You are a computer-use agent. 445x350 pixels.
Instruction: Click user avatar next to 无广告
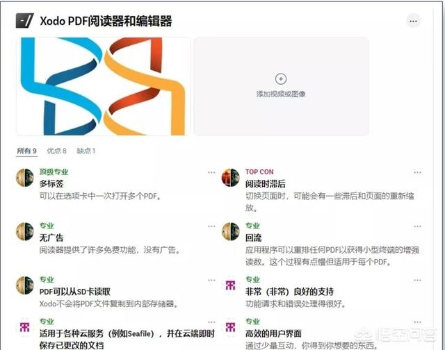click(x=25, y=231)
